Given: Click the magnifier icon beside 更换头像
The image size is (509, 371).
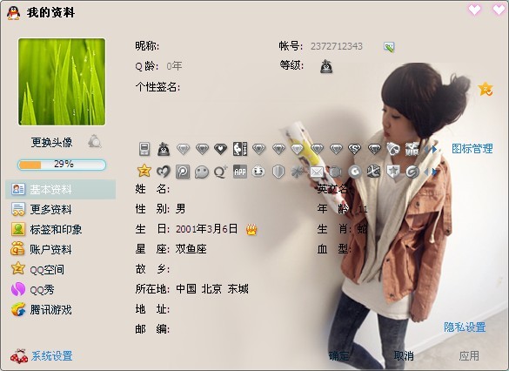Looking at the screenshot, I should click(x=94, y=142).
